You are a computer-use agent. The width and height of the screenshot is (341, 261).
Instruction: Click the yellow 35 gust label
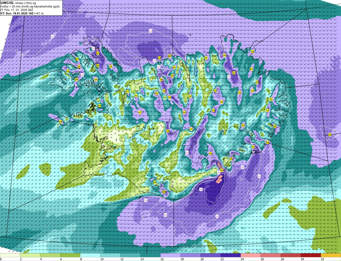[x=257, y=82]
